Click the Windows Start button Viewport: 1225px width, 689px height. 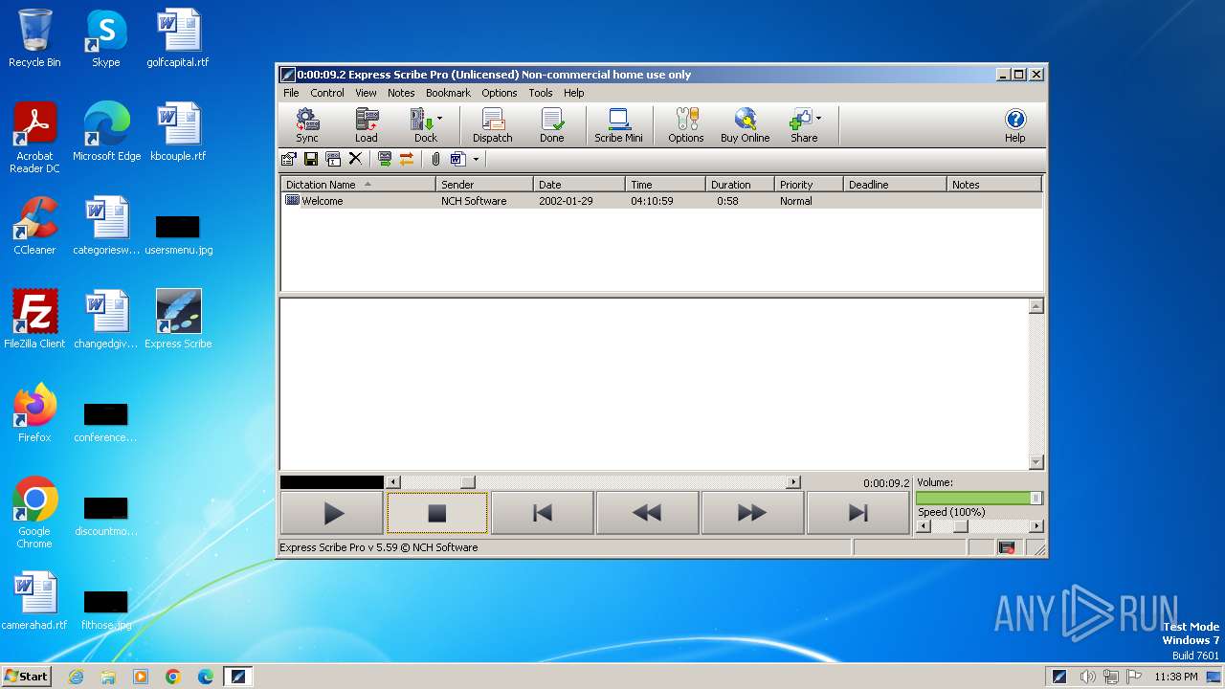27,676
